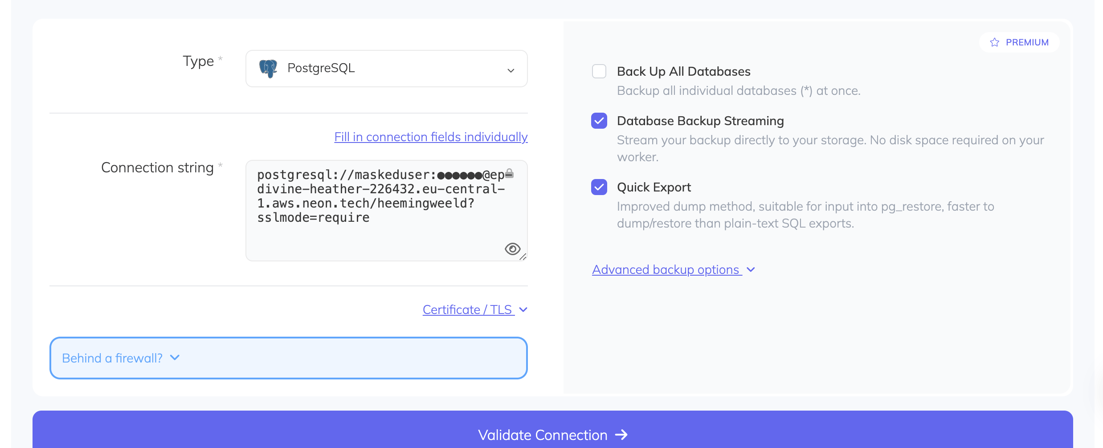This screenshot has width=1103, height=448.
Task: Click the chevron inside the Type selector
Action: click(x=511, y=69)
